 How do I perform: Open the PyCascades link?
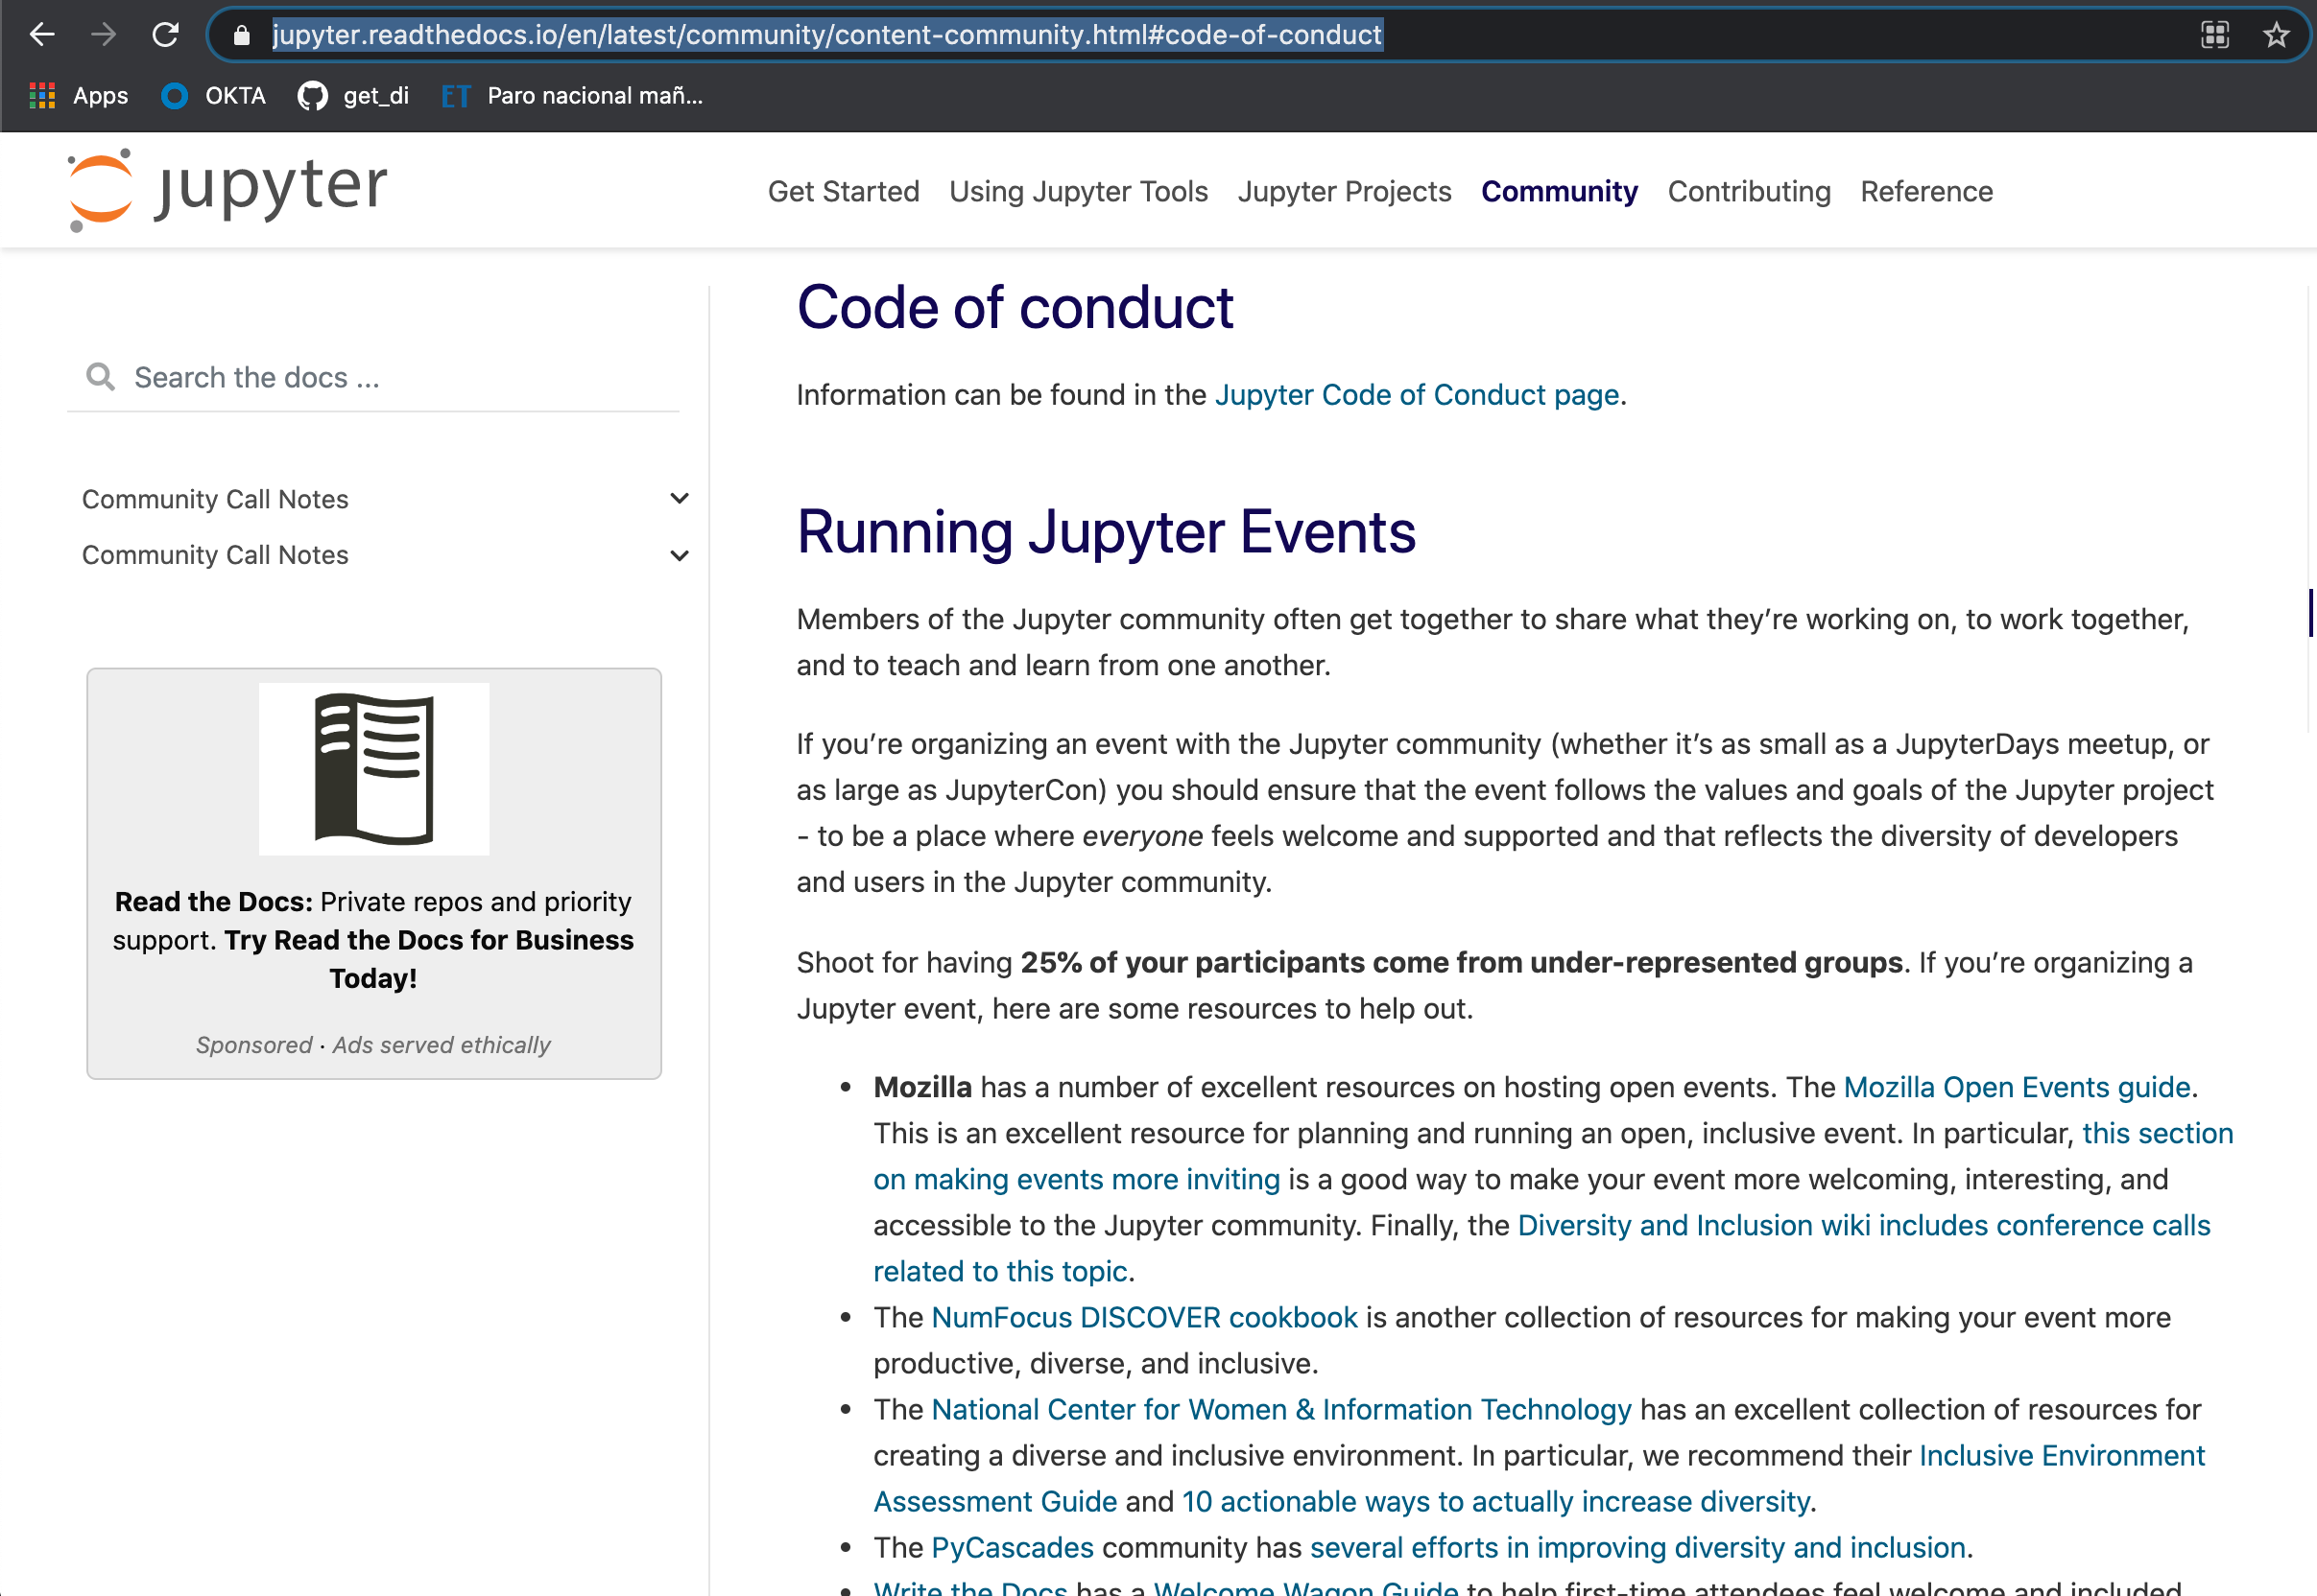pos(1013,1547)
